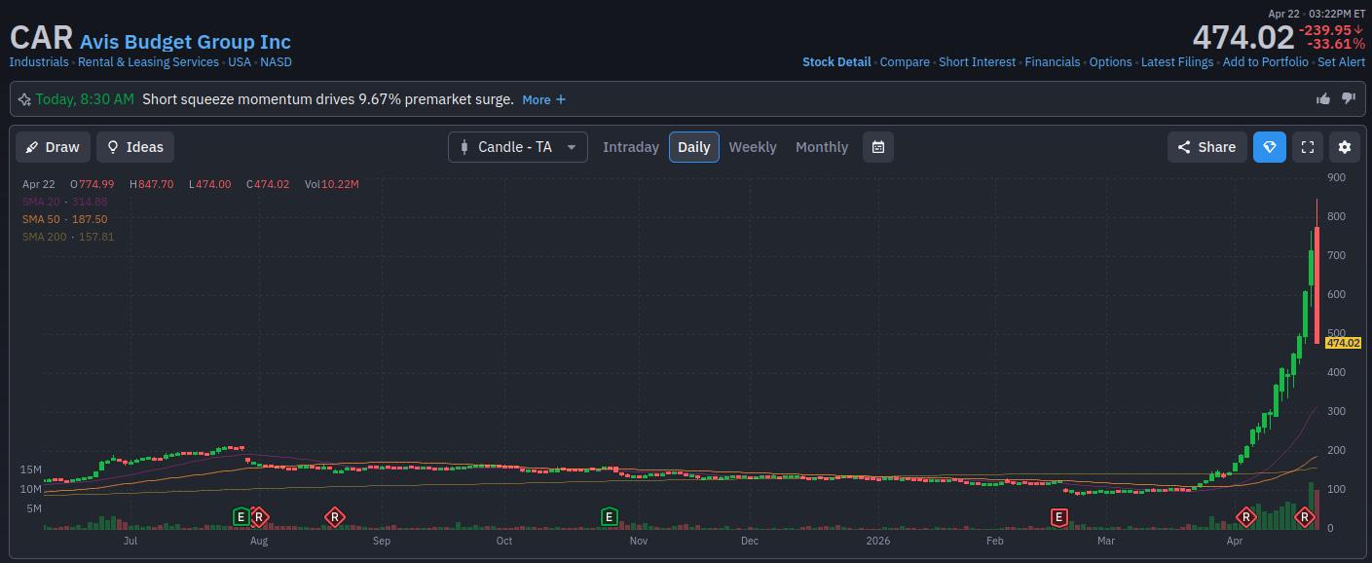Viewport: 1372px width, 563px height.
Task: Open the Options page
Action: (x=1111, y=61)
